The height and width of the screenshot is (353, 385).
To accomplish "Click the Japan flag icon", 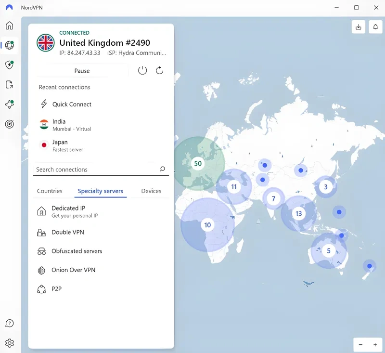I will point(44,145).
